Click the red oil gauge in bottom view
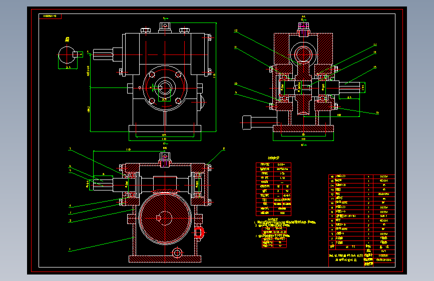 [199, 232]
